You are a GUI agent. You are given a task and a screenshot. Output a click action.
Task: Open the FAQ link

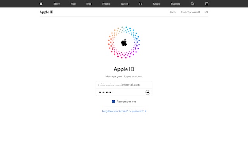[206, 12]
